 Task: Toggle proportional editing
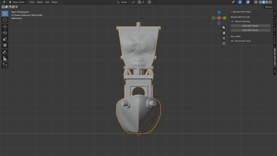point(149,2)
